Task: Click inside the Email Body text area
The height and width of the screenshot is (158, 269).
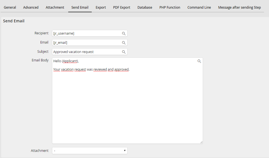Action: tap(128, 101)
